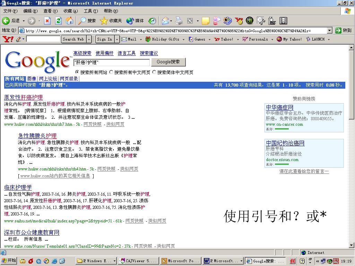Expand the Holiday Gifts dropdown arrow

click(x=183, y=39)
